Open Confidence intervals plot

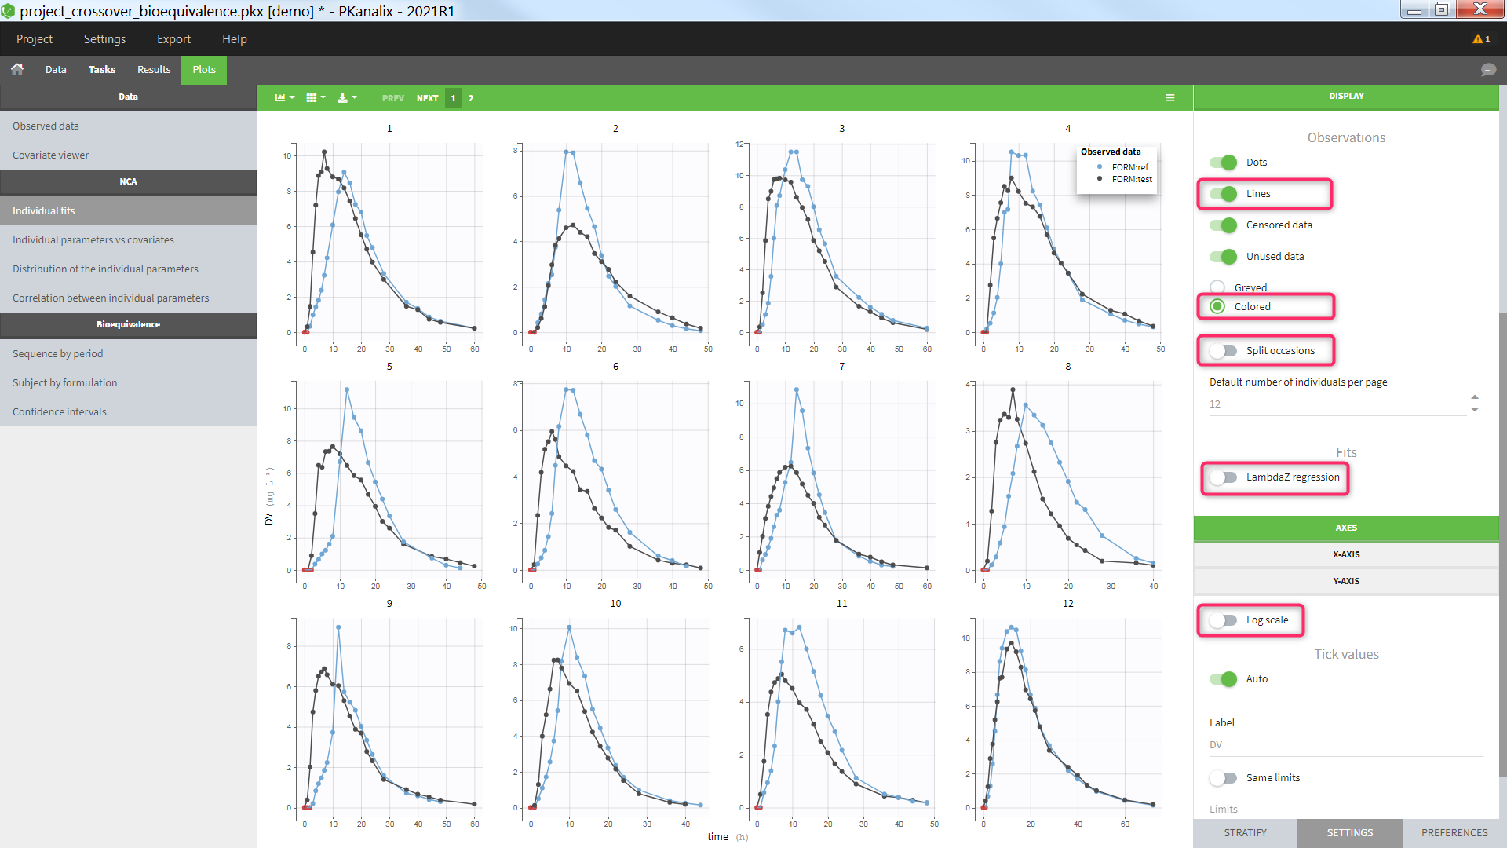[60, 411]
